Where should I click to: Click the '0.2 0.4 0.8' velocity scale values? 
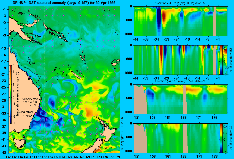pyautogui.click(x=30, y=102)
